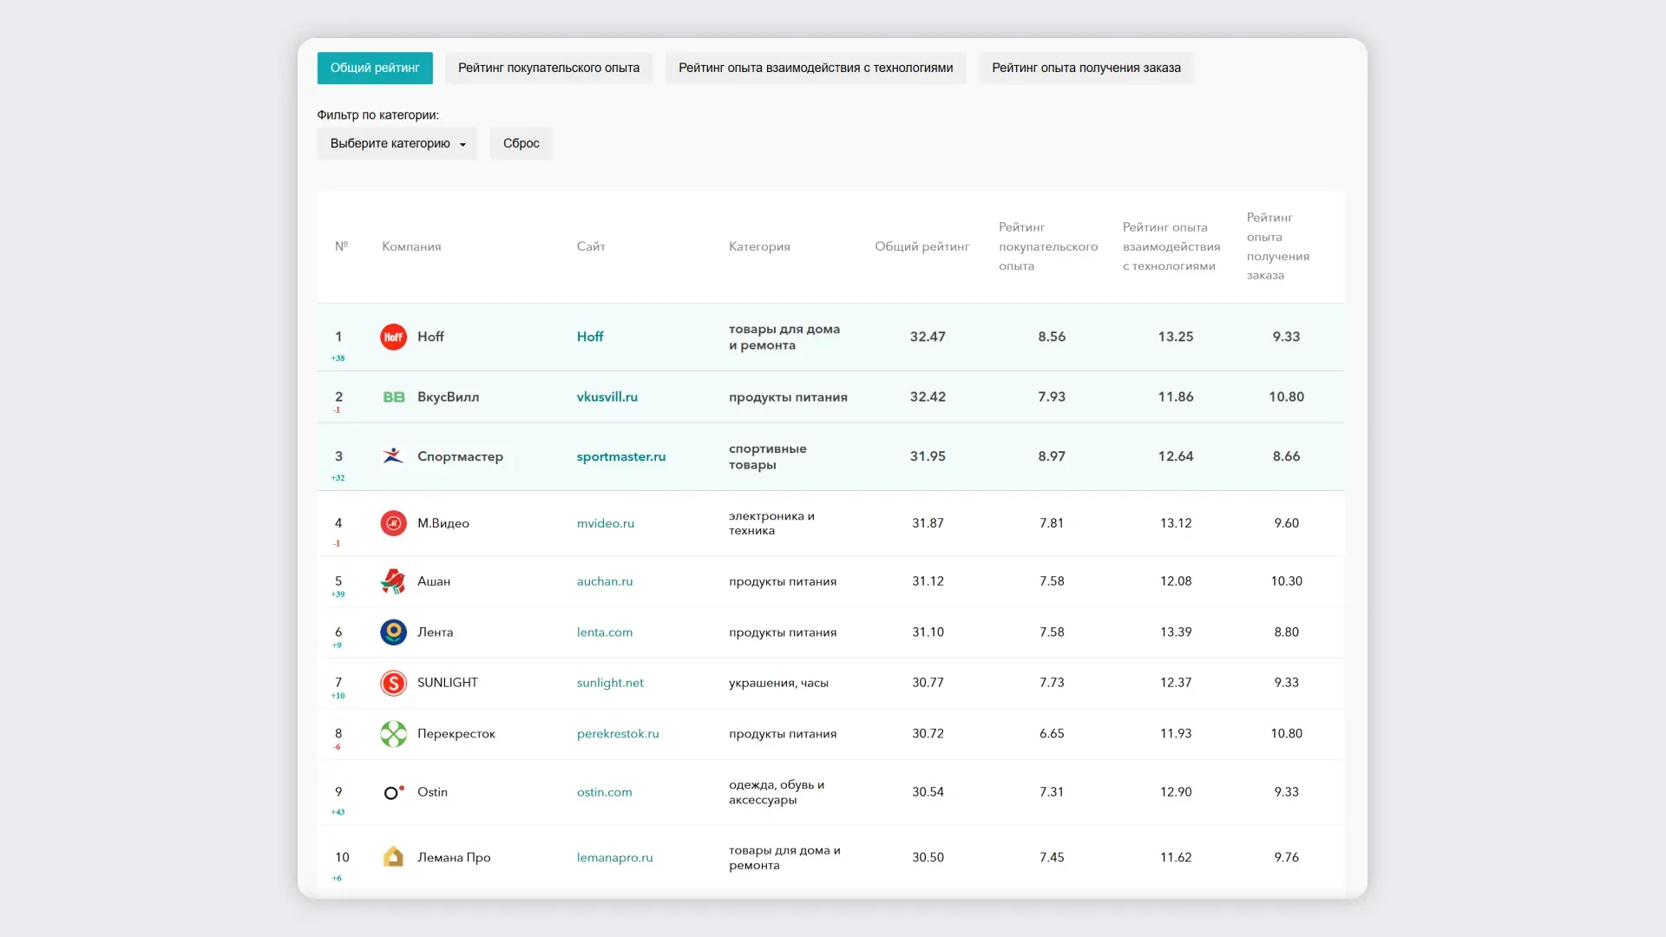Open the sportmaster.ru link
Image resolution: width=1666 pixels, height=937 pixels.
[x=621, y=456]
